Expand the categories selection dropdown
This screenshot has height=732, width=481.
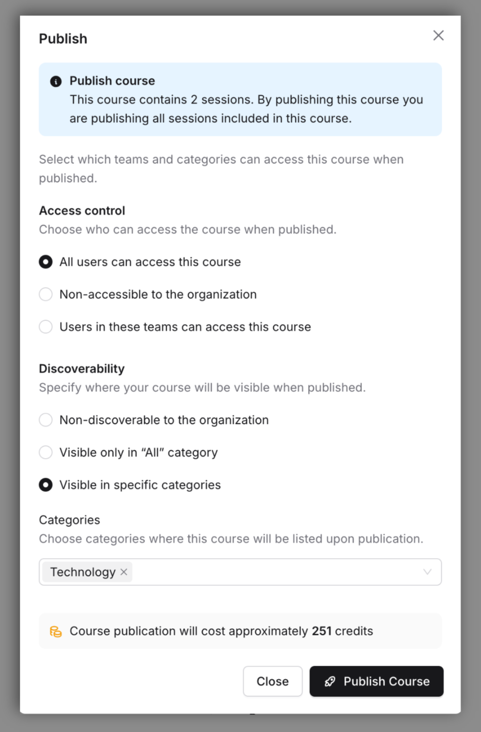pos(428,572)
